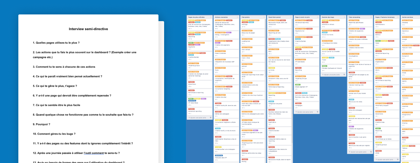Click the 'Pain points' list title
Image resolution: width=420 pixels, height=163 pixels.
pyautogui.click(x=245, y=17)
